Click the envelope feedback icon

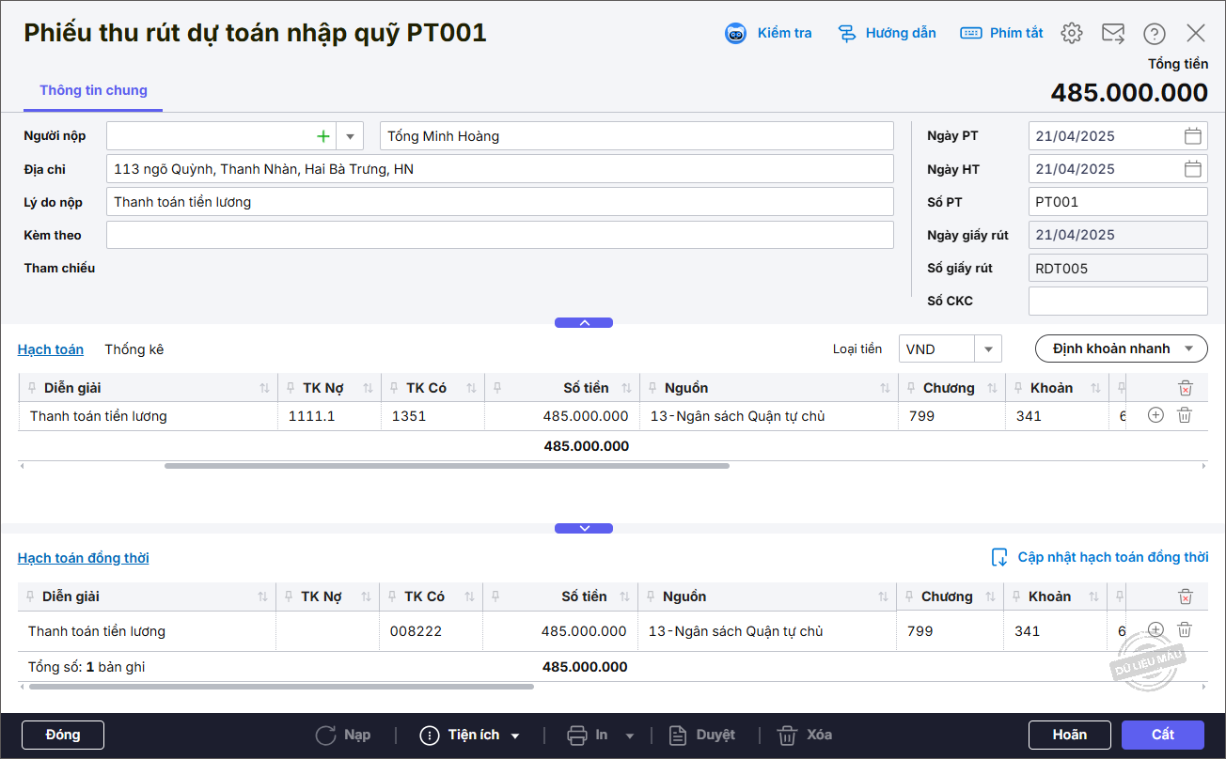(1113, 34)
